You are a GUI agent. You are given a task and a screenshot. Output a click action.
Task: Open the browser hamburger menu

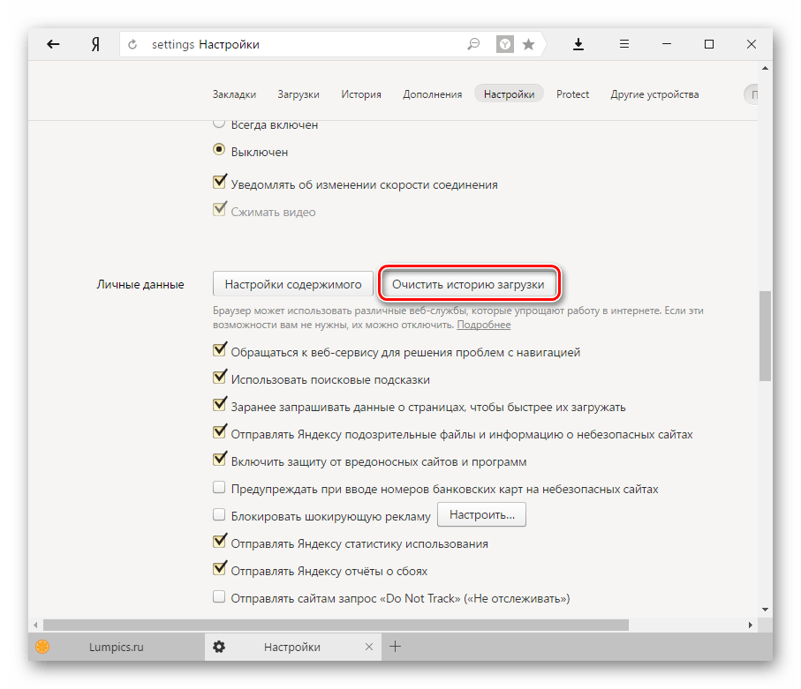[624, 44]
